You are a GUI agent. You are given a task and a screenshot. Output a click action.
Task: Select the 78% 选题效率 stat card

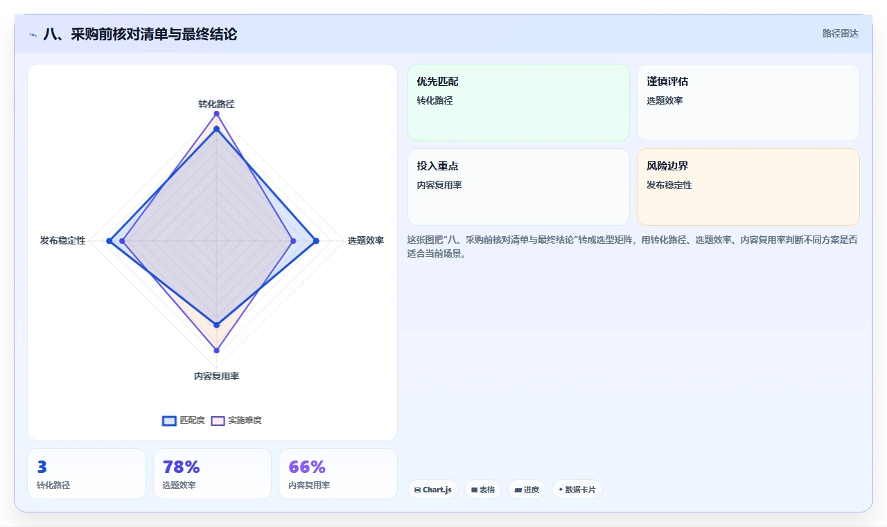pos(212,474)
